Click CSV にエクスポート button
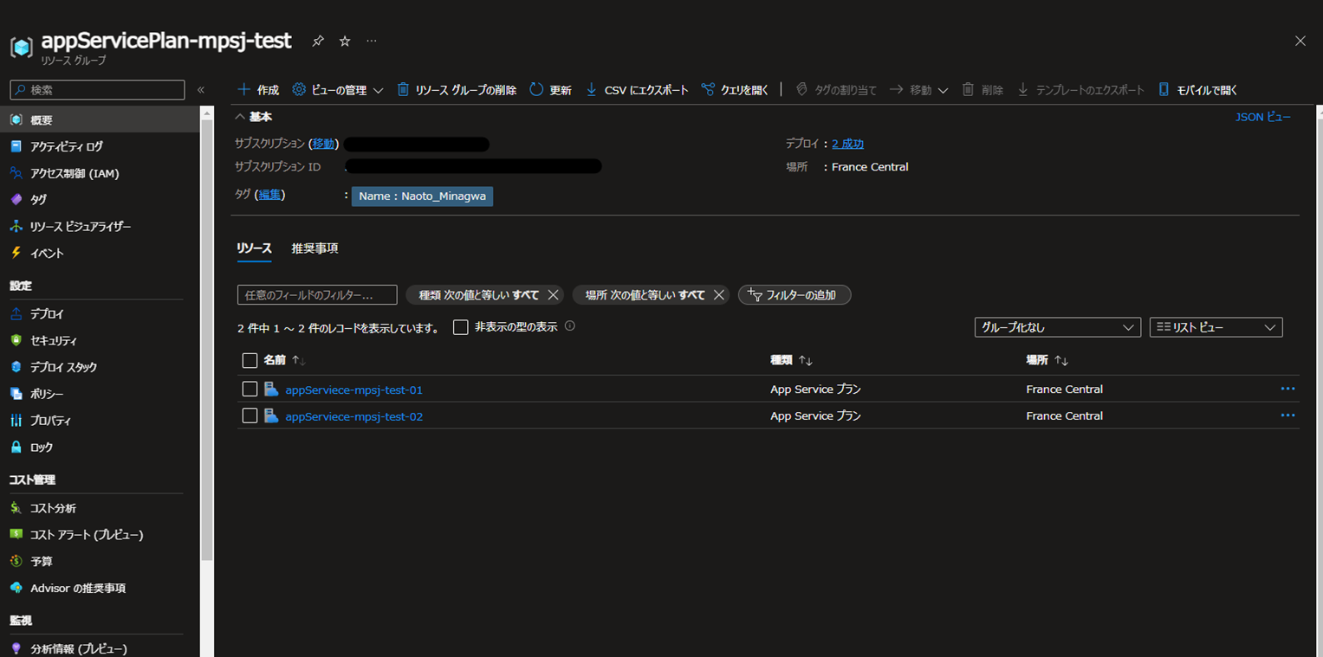Image resolution: width=1323 pixels, height=657 pixels. 637,90
